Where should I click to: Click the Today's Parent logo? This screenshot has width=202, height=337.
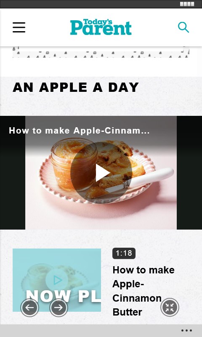(101, 27)
